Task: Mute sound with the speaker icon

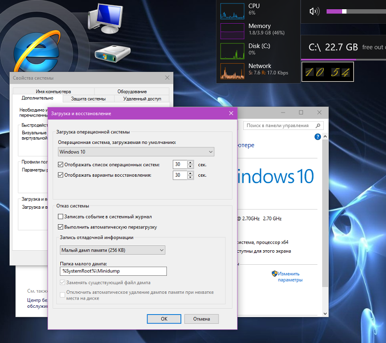Action: (x=315, y=11)
